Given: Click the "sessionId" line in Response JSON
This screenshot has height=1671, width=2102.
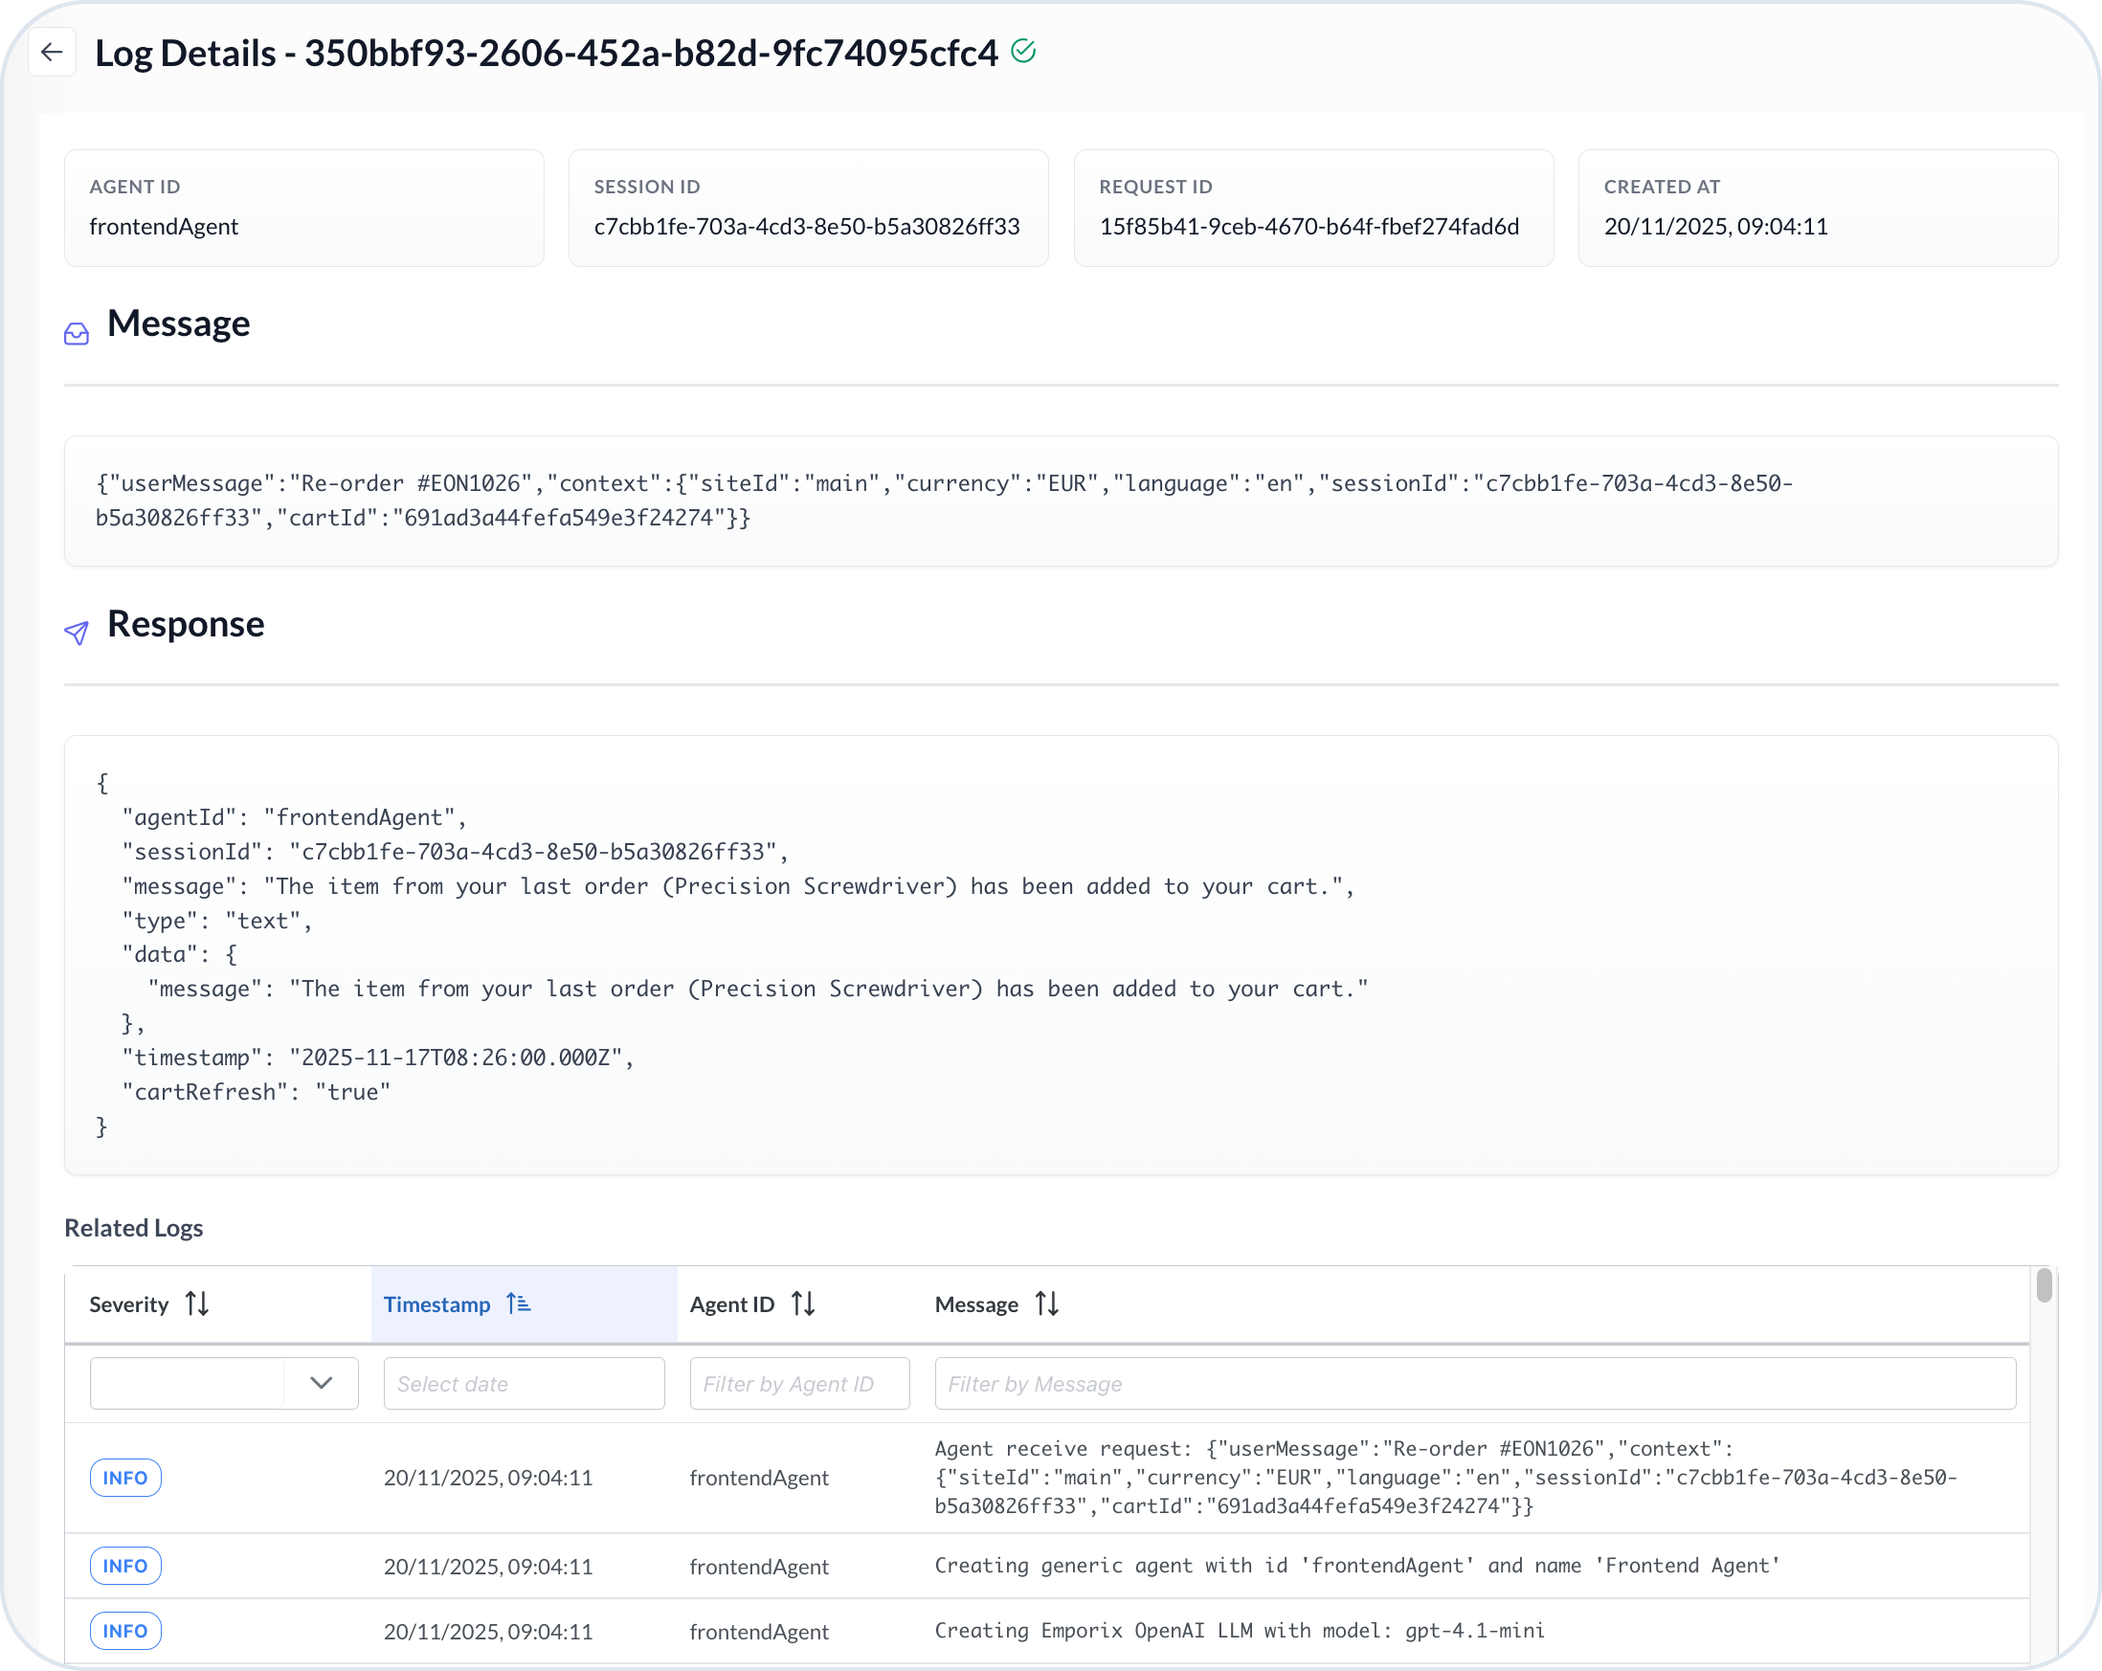Looking at the screenshot, I should coord(456,851).
